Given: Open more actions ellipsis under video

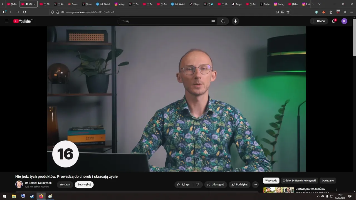Looking at the screenshot, I should (255, 184).
